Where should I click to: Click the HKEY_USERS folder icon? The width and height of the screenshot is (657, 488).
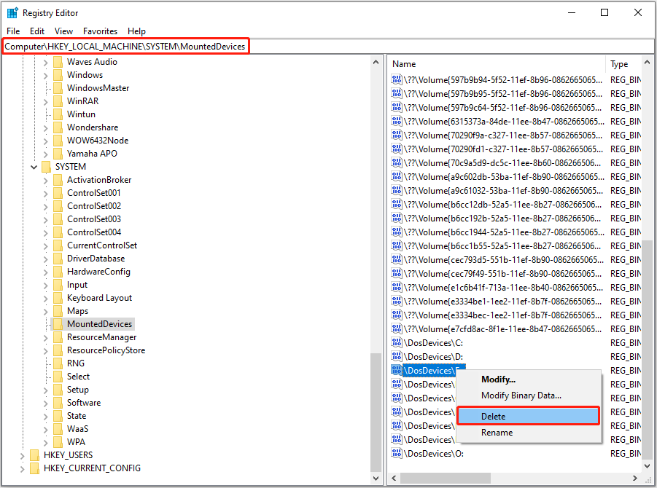click(34, 455)
